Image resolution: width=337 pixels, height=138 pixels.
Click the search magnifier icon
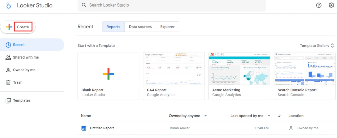point(84,5)
